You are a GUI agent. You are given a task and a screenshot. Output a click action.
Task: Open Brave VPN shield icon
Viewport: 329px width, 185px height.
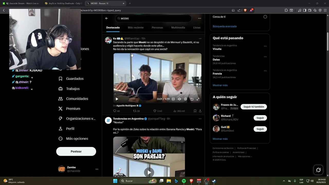point(320,10)
